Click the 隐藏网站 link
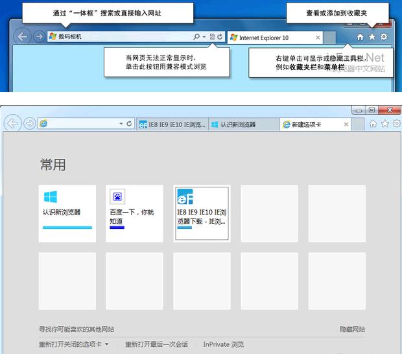Viewport: 402px width, 354px height. (x=352, y=329)
